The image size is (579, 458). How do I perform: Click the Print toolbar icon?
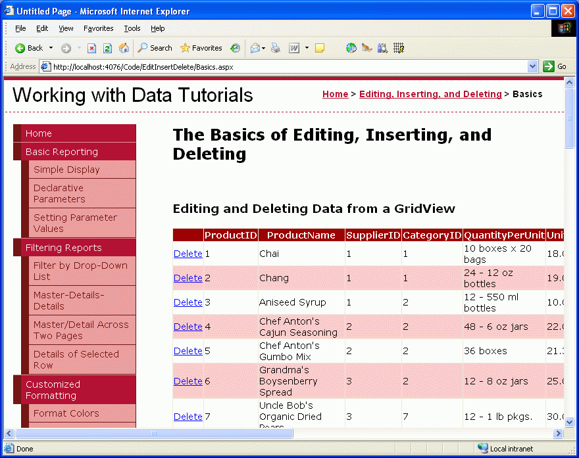pyautogui.click(x=276, y=48)
